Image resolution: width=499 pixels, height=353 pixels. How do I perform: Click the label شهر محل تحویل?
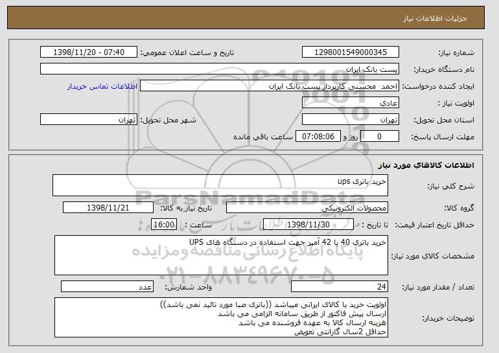(168, 120)
